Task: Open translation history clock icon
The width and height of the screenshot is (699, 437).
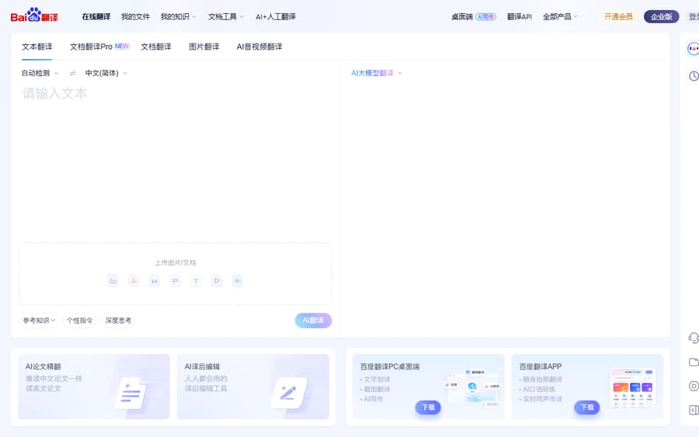Action: (x=694, y=76)
